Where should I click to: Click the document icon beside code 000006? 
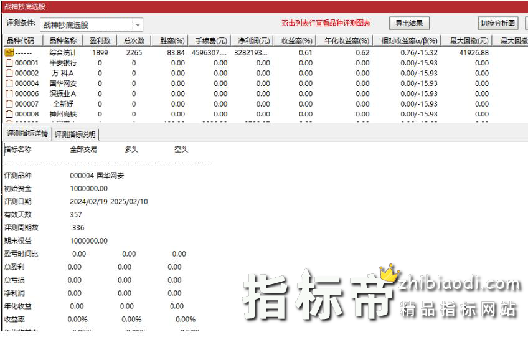[9, 93]
